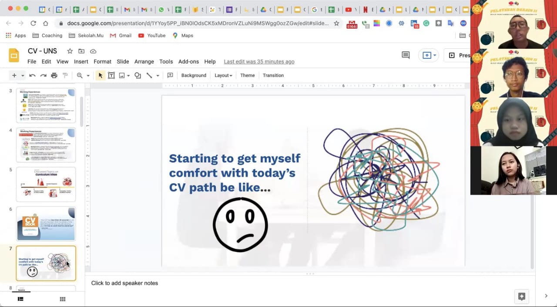557x307 pixels.
Task: Open the Layout dropdown
Action: 223,75
